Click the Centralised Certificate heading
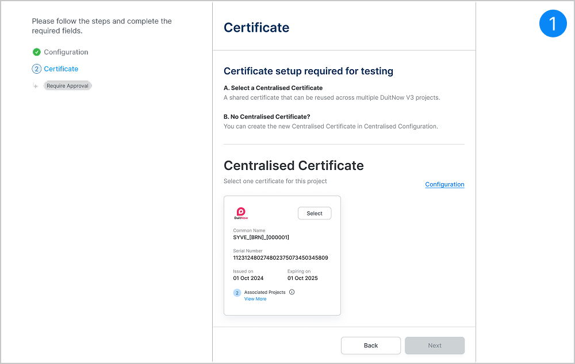 pos(294,165)
